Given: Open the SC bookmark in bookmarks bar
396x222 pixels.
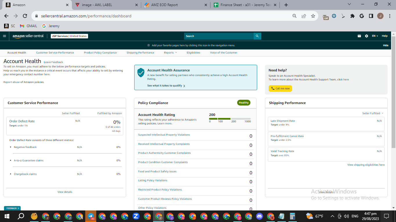Looking at the screenshot, I should pyautogui.click(x=10, y=26).
